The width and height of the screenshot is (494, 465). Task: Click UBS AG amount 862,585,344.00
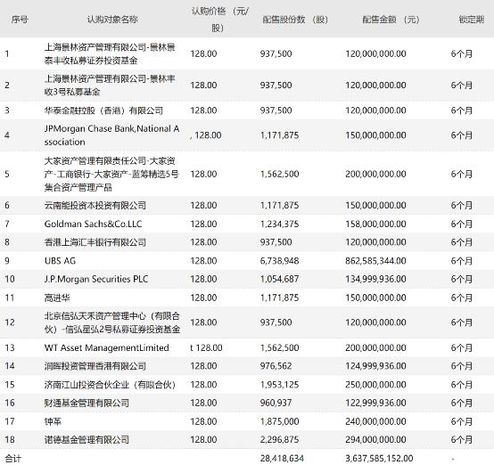pos(375,261)
